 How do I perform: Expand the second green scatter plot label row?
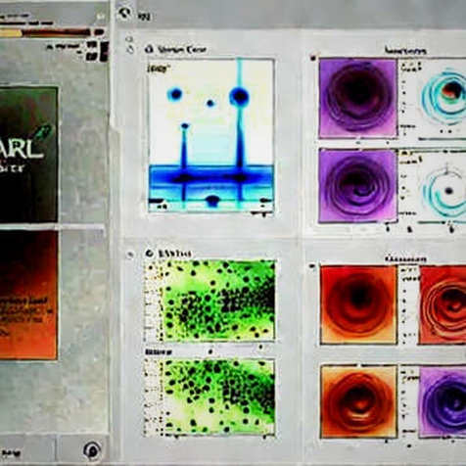159,352
